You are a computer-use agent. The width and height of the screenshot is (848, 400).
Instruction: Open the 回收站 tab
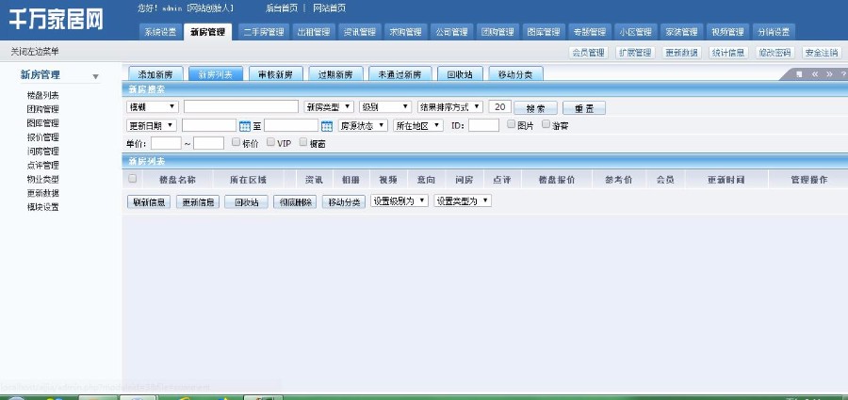point(460,74)
